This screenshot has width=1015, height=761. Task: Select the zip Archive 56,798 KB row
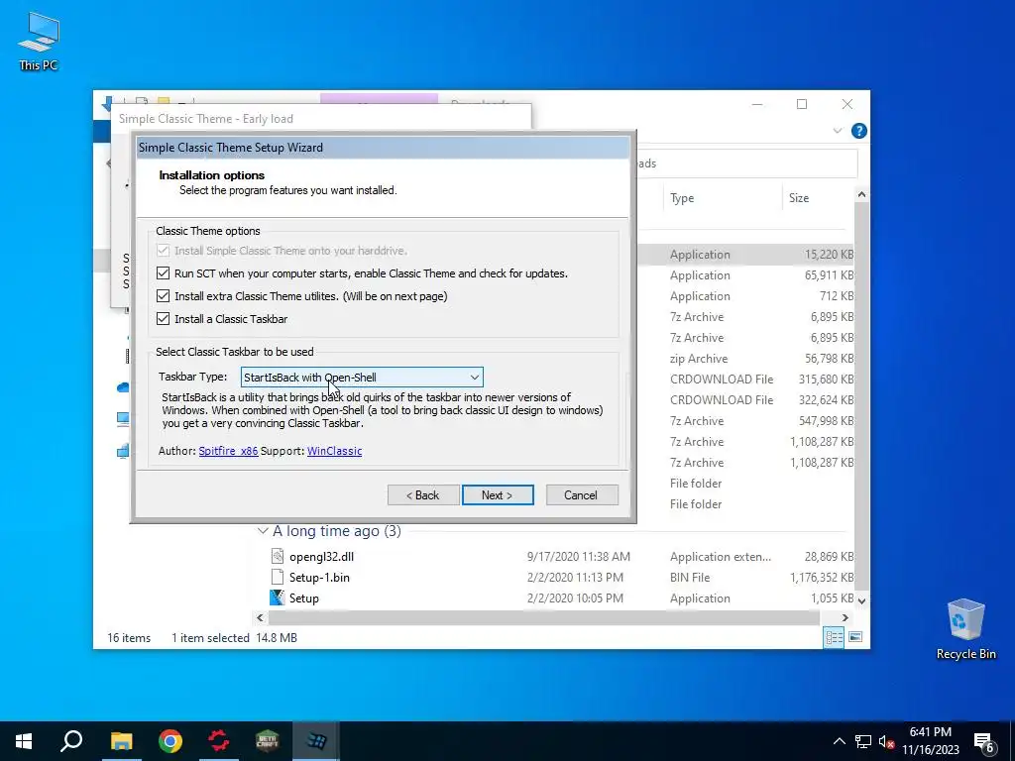tap(745, 359)
